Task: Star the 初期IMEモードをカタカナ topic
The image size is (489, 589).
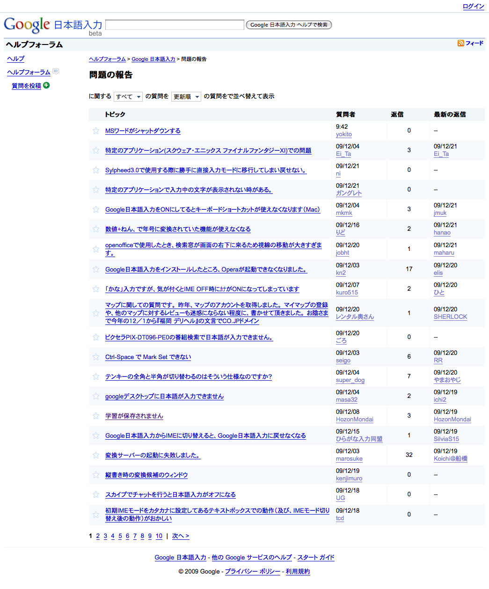Action: click(x=96, y=515)
